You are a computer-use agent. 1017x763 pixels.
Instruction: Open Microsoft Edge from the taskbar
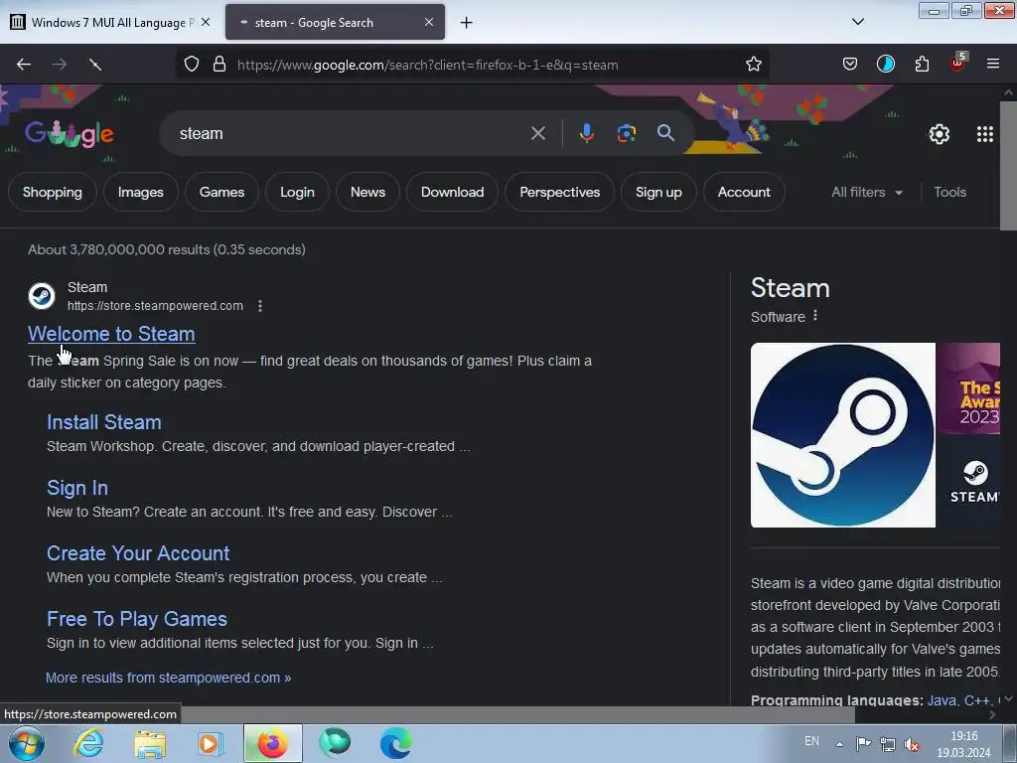(395, 743)
